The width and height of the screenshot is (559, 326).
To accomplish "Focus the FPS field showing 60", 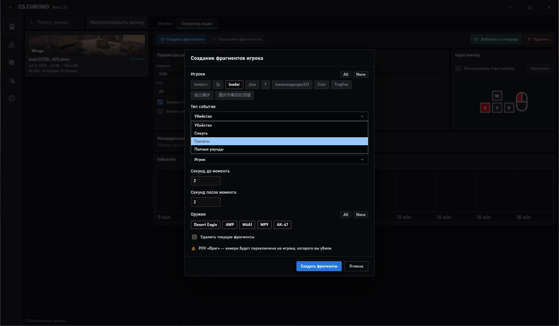I will tap(170, 91).
